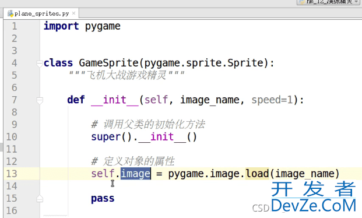The image size is (362, 218).
Task: Click line number 13 in the gutter
Action: [x=12, y=174]
